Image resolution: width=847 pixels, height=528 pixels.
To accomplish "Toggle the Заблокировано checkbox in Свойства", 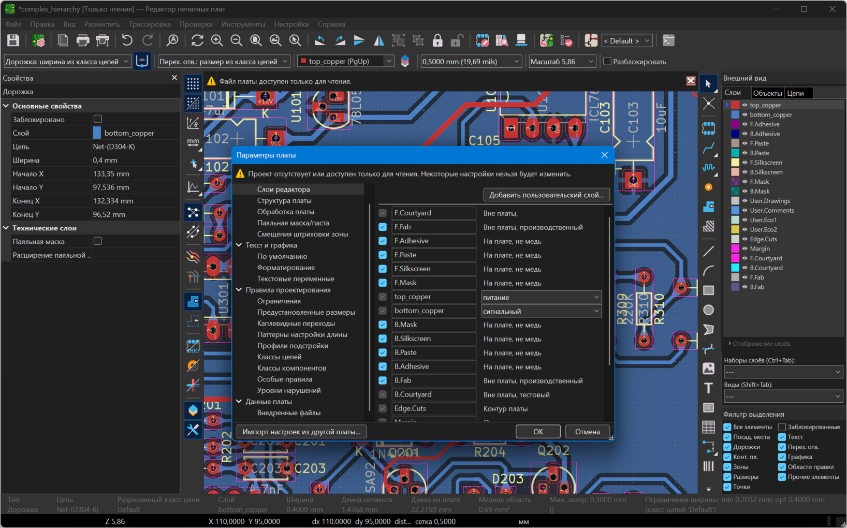I will click(x=97, y=119).
